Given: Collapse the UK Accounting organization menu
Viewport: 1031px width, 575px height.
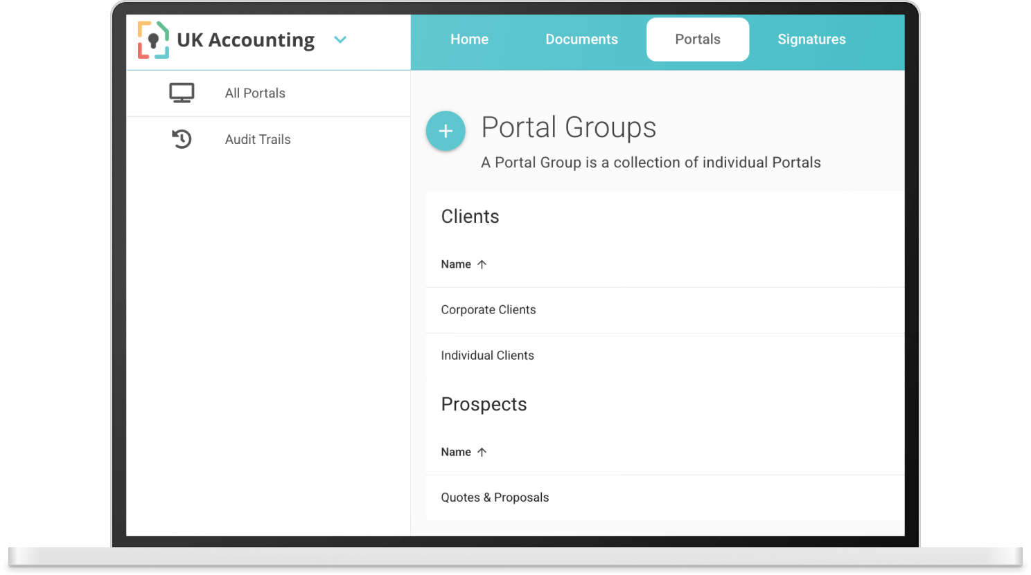Looking at the screenshot, I should (x=340, y=40).
